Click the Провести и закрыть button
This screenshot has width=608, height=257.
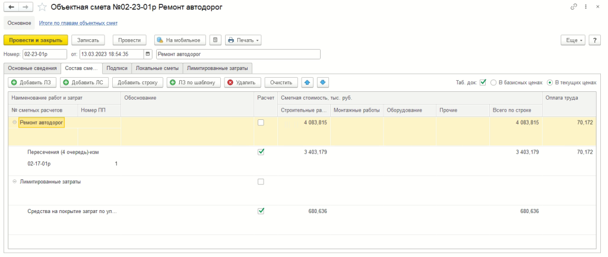36,40
